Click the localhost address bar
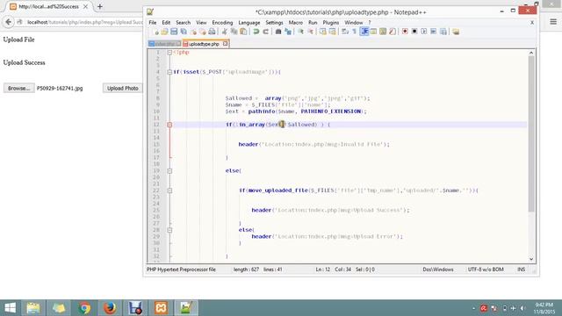The width and height of the screenshot is (562, 316). coord(84,22)
